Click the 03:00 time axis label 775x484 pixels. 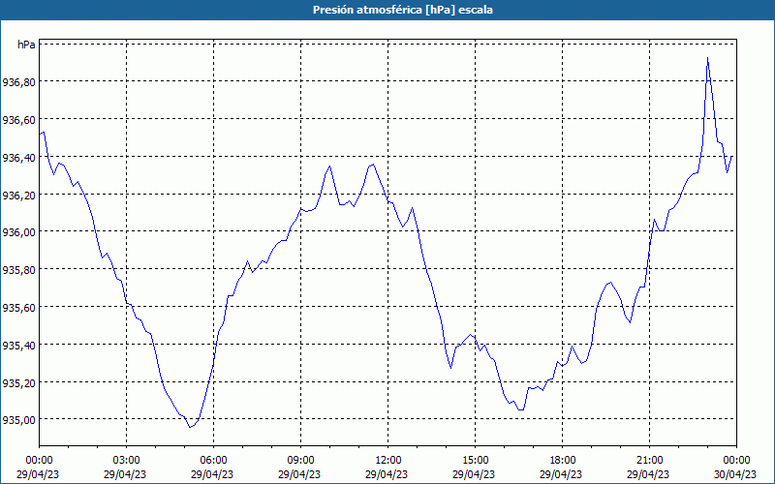coord(126,461)
